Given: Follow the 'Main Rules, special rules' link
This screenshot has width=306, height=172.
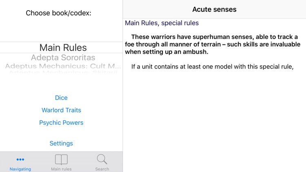Looking at the screenshot, I should click(x=162, y=23).
